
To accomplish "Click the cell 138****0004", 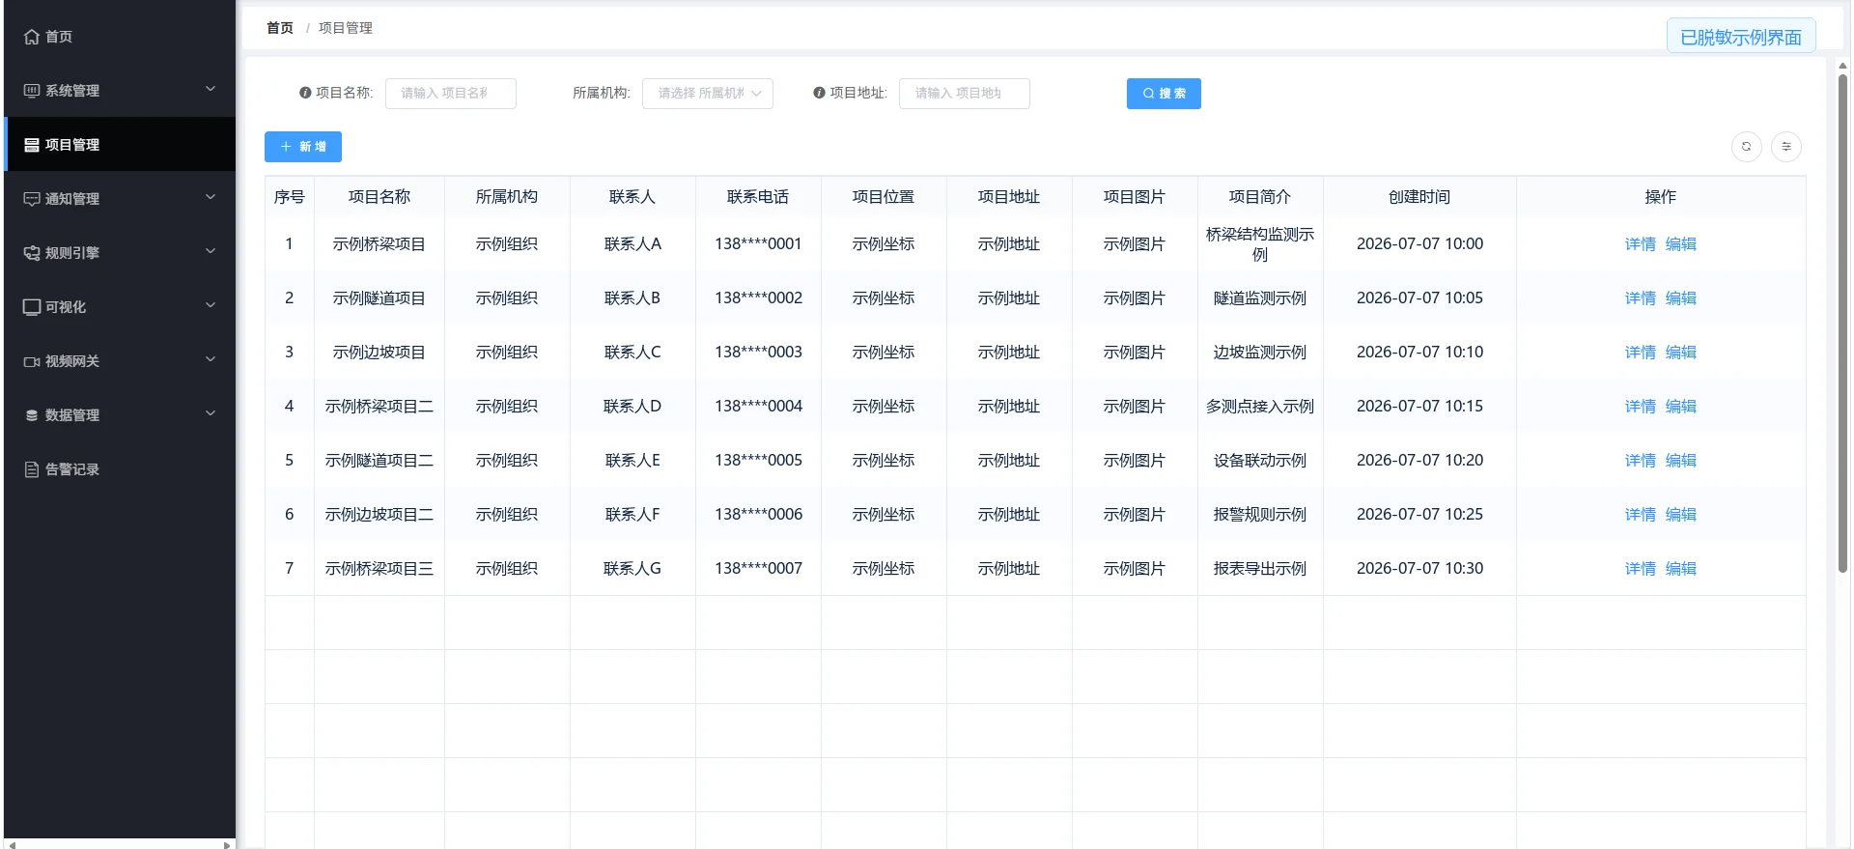I will [x=758, y=407].
